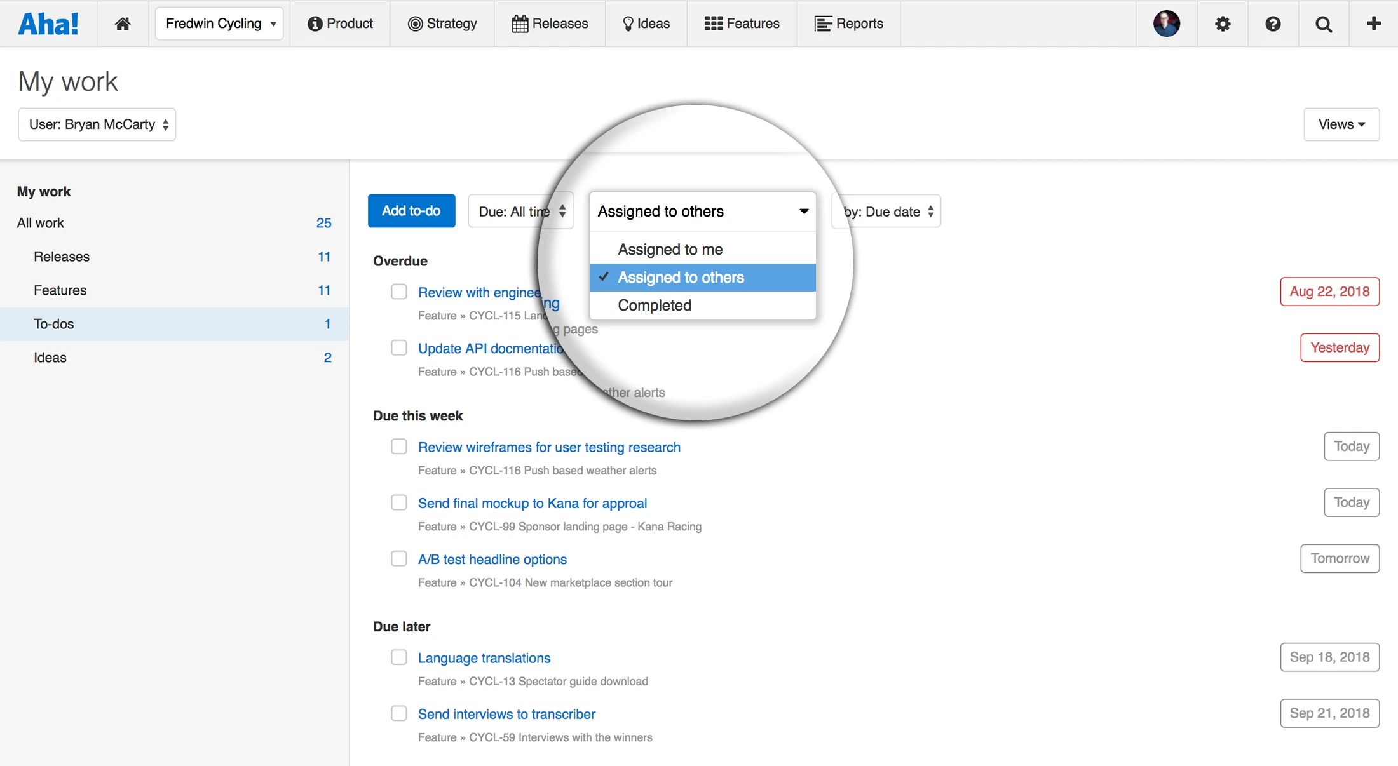Viewport: 1398px width, 766px height.
Task: Tick checkbox for A/B test headline options
Action: pos(398,558)
